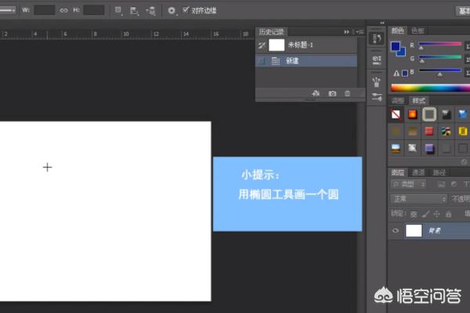Image resolution: width=470 pixels, height=313 pixels.
Task: Click the trash delete state icon
Action: (x=347, y=93)
